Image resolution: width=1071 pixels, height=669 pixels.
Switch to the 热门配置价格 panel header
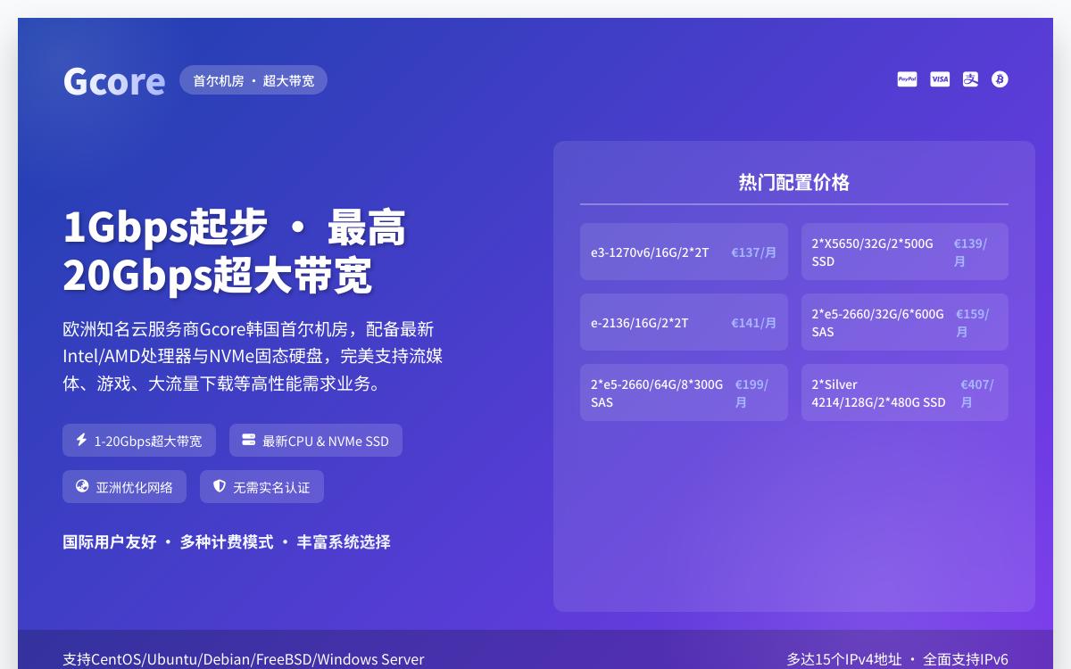tap(793, 182)
